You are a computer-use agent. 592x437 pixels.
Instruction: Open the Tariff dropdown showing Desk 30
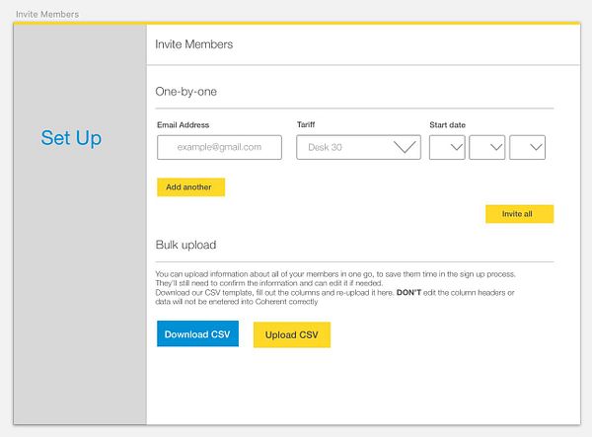(358, 147)
